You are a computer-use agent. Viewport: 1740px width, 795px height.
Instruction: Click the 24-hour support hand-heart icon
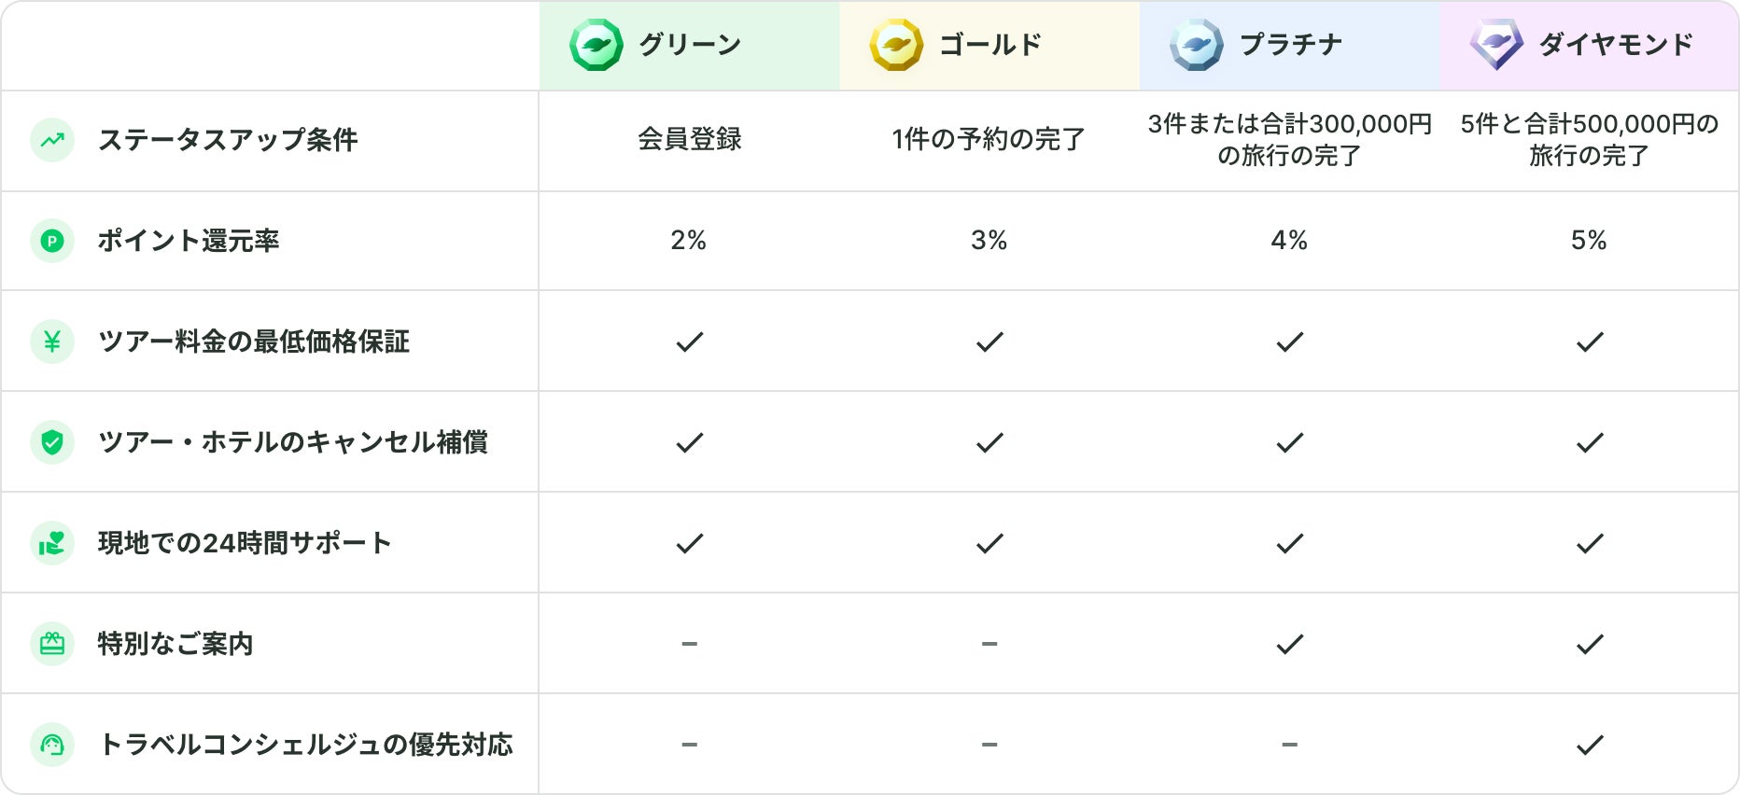pyautogui.click(x=52, y=543)
